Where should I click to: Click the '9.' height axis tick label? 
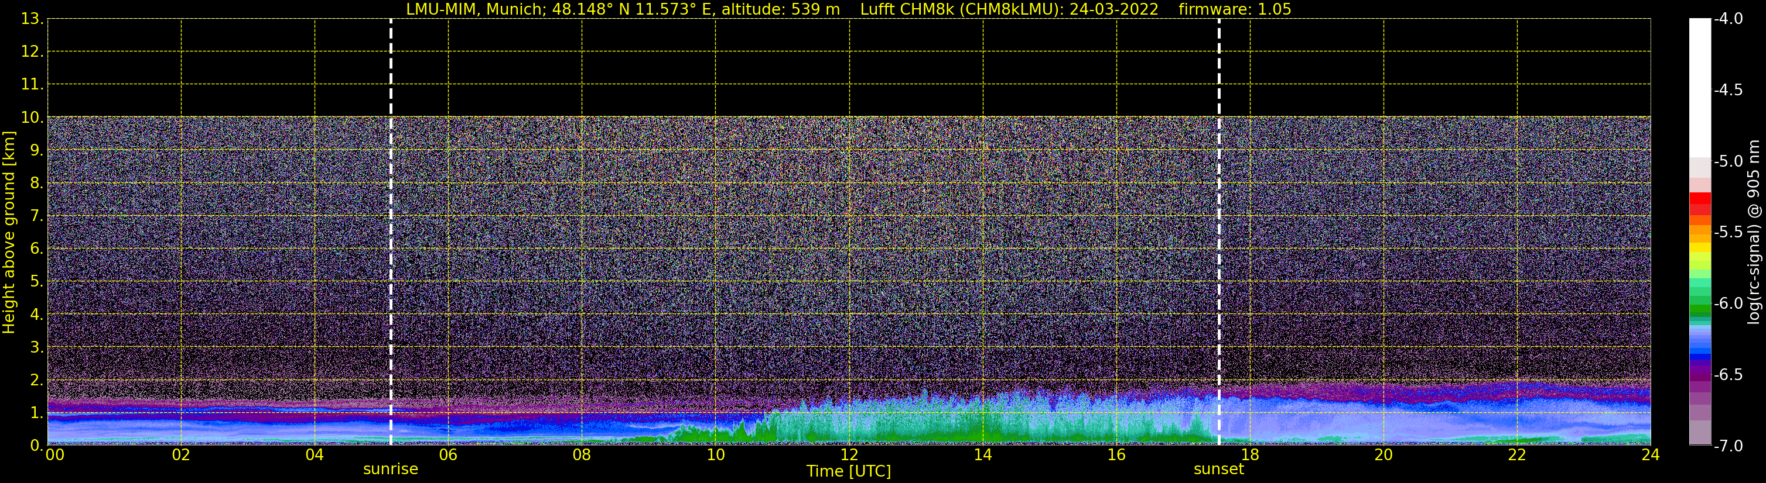pyautogui.click(x=36, y=150)
